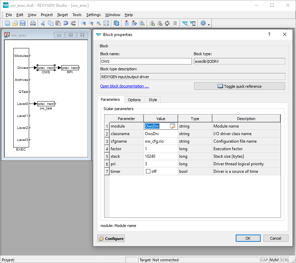This screenshot has width=296, height=263.
Task: Click the ow_exec MDL window icon
Action: coord(7,35)
